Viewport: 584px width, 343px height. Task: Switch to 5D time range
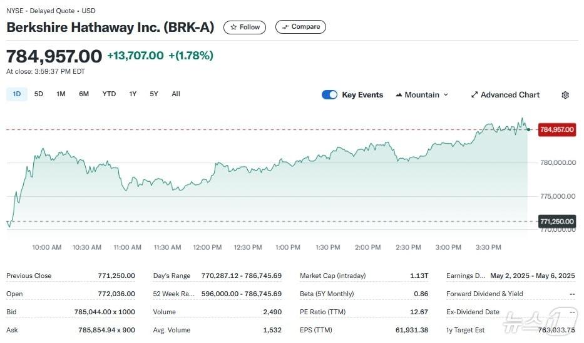(39, 94)
